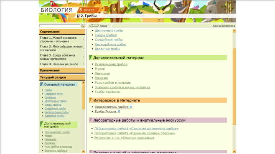Expand Глава 1 chapter chevron
Viewport: 275px width, 154px height.
click(x=84, y=40)
